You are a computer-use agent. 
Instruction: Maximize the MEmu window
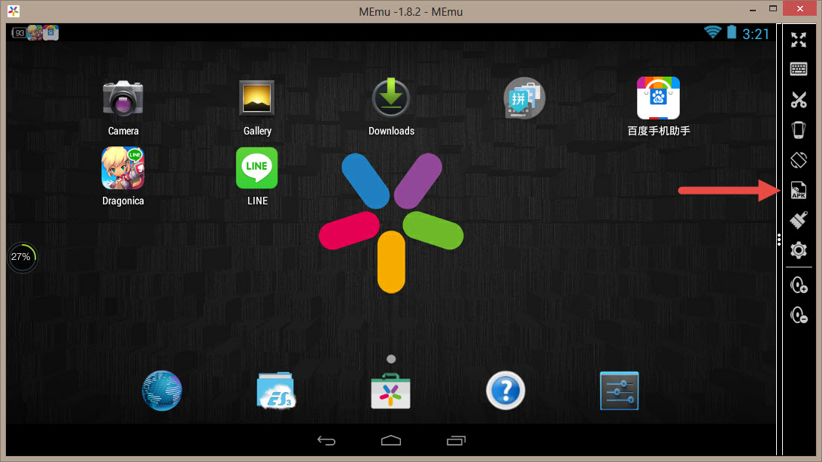tap(772, 8)
